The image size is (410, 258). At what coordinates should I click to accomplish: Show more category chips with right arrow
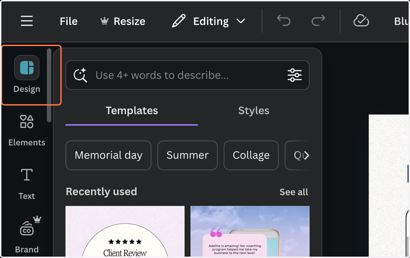[306, 156]
